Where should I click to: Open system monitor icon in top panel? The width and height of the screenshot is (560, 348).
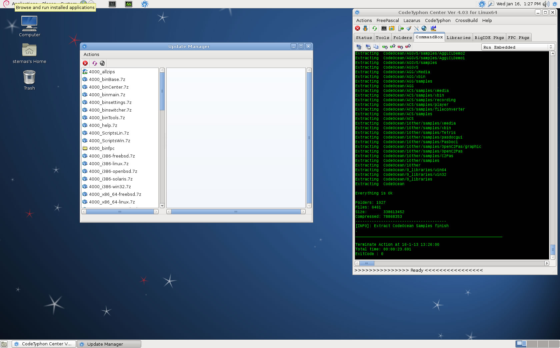point(129,4)
